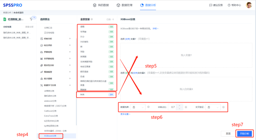Click the 综合评价 category icon
This screenshot has width=256, height=140.
[x=42, y=45]
